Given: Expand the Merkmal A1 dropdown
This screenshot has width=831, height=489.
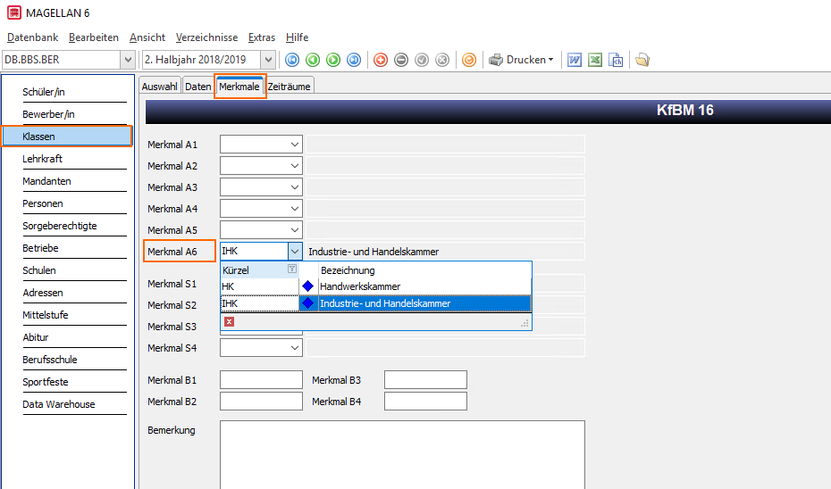Looking at the screenshot, I should click(295, 145).
